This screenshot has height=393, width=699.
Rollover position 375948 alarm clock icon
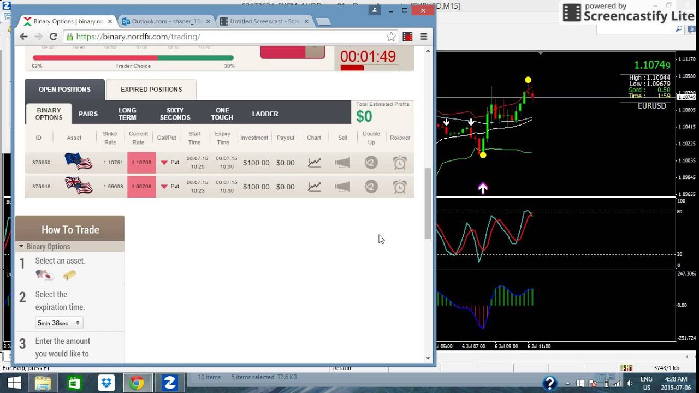(x=400, y=187)
